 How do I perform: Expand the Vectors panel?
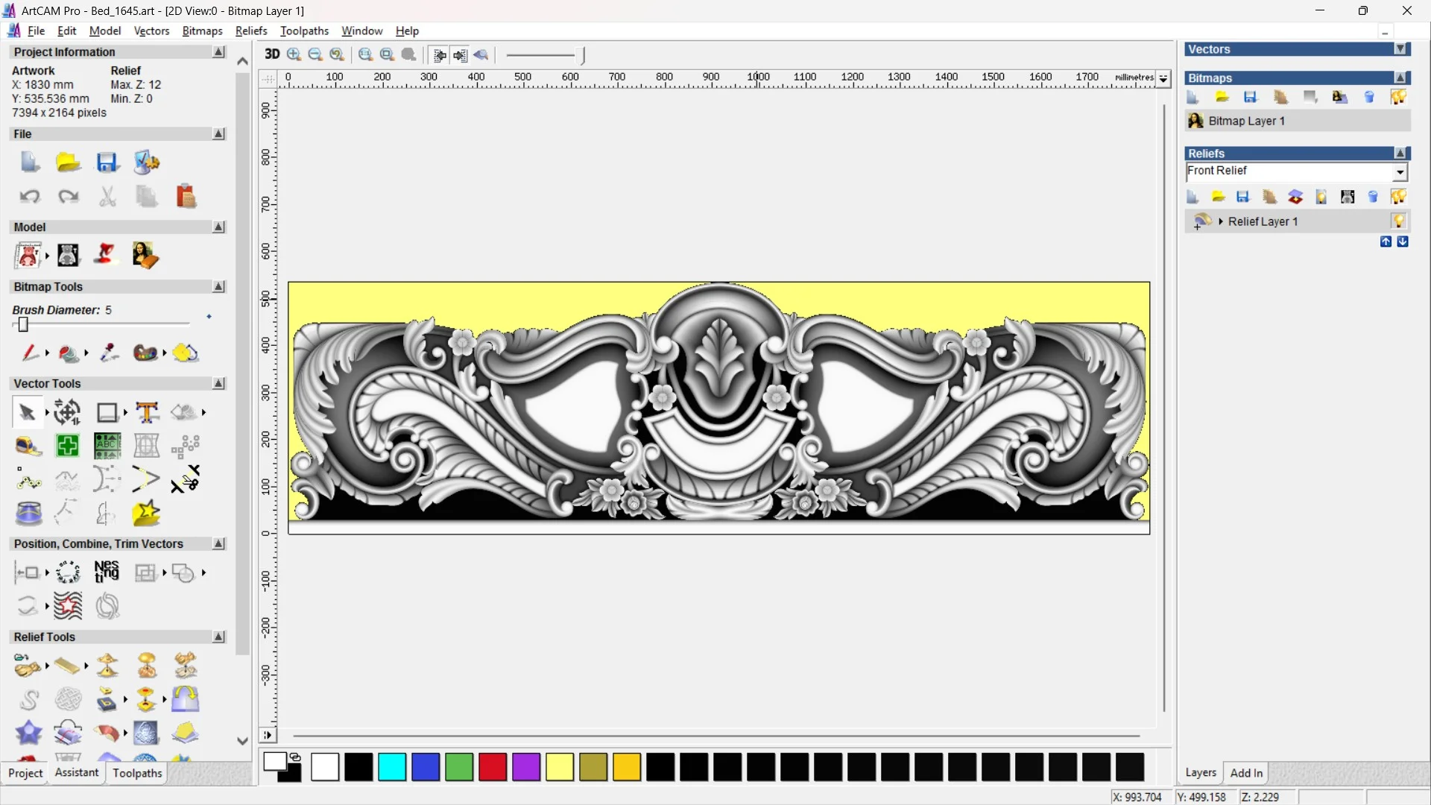coord(1400,49)
